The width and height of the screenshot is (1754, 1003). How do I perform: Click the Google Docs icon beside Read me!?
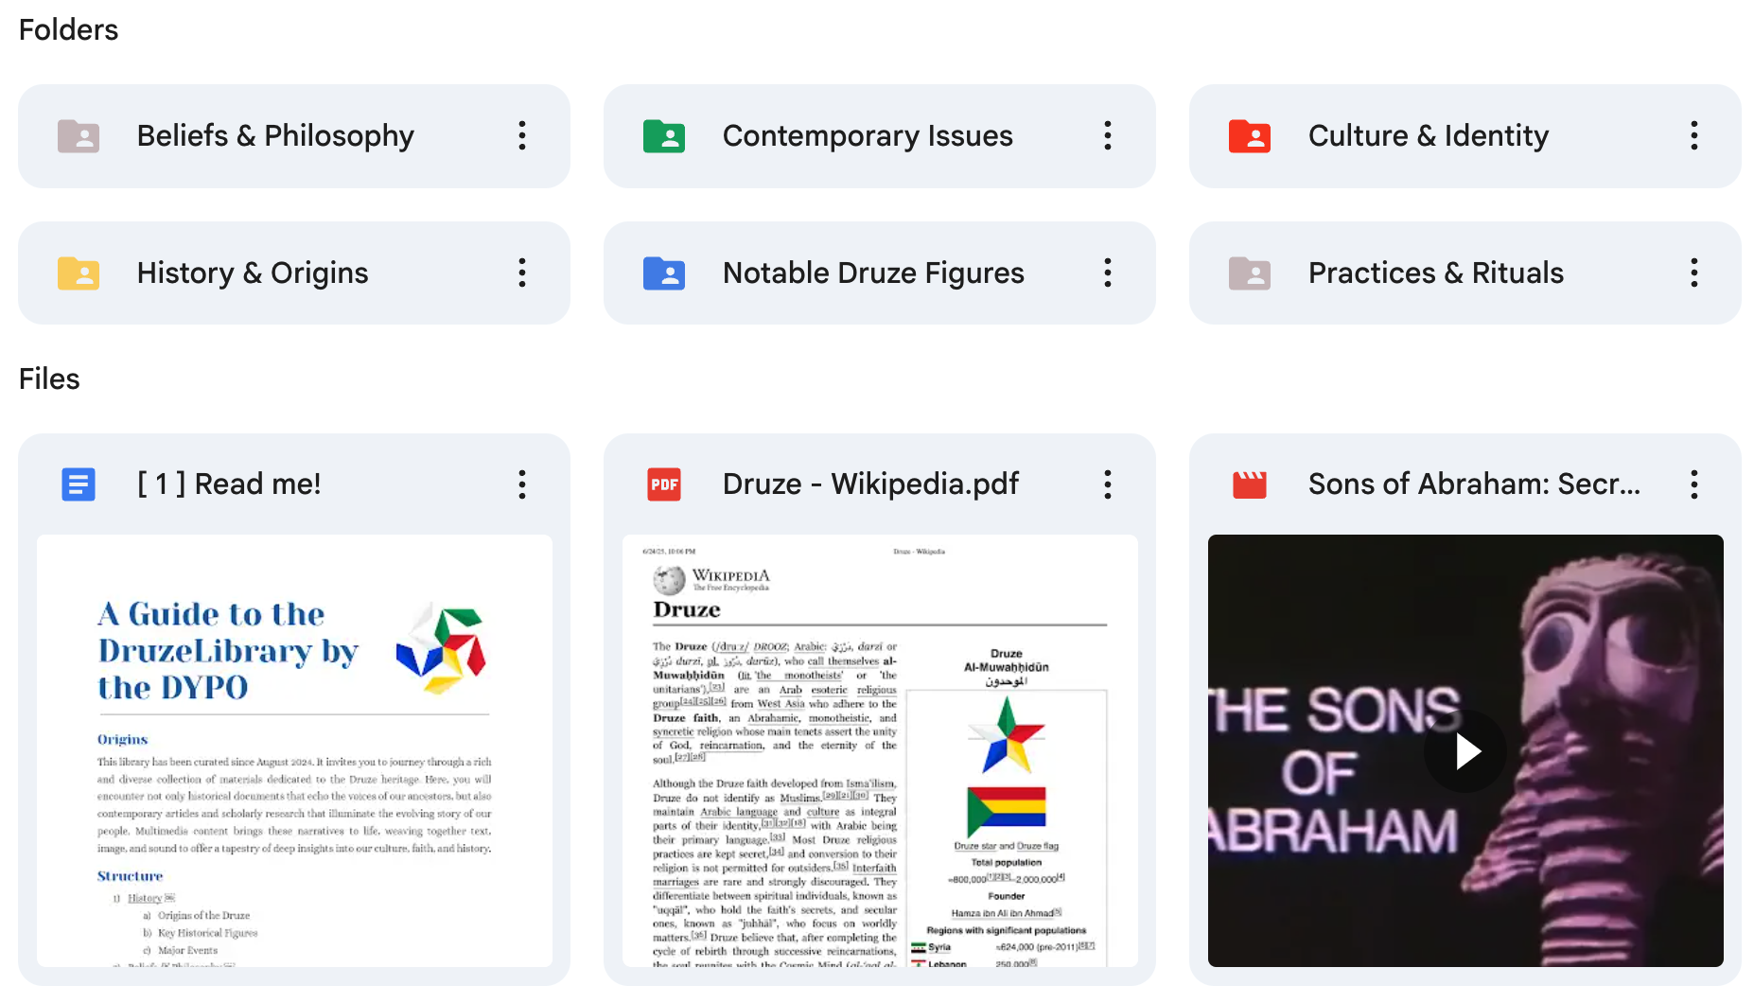click(x=79, y=484)
